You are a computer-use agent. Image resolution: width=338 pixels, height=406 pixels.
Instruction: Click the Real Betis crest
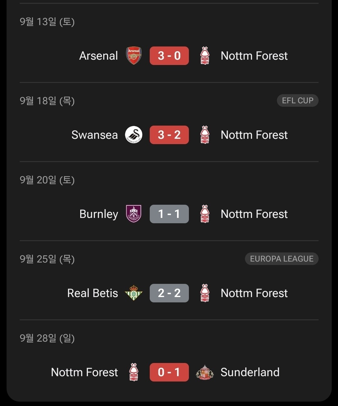[x=134, y=293]
